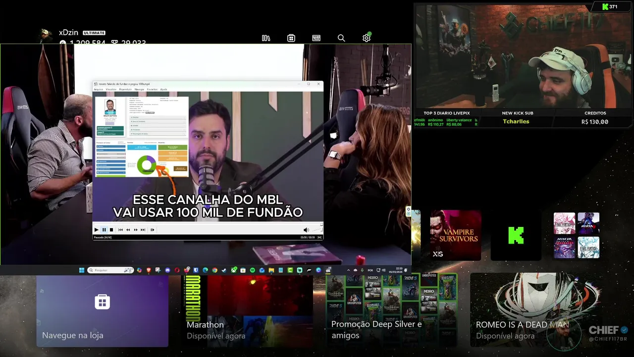The height and width of the screenshot is (357, 634).
Task: Click the renato falando de fundao title bar
Action: pyautogui.click(x=208, y=84)
